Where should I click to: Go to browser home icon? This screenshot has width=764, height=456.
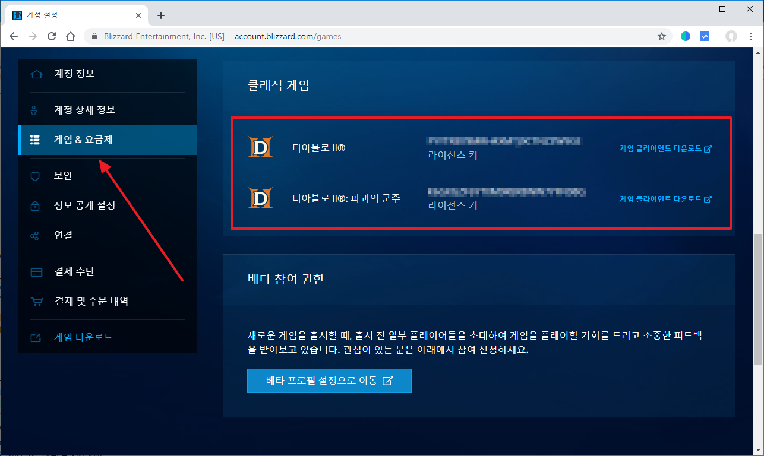pyautogui.click(x=71, y=36)
